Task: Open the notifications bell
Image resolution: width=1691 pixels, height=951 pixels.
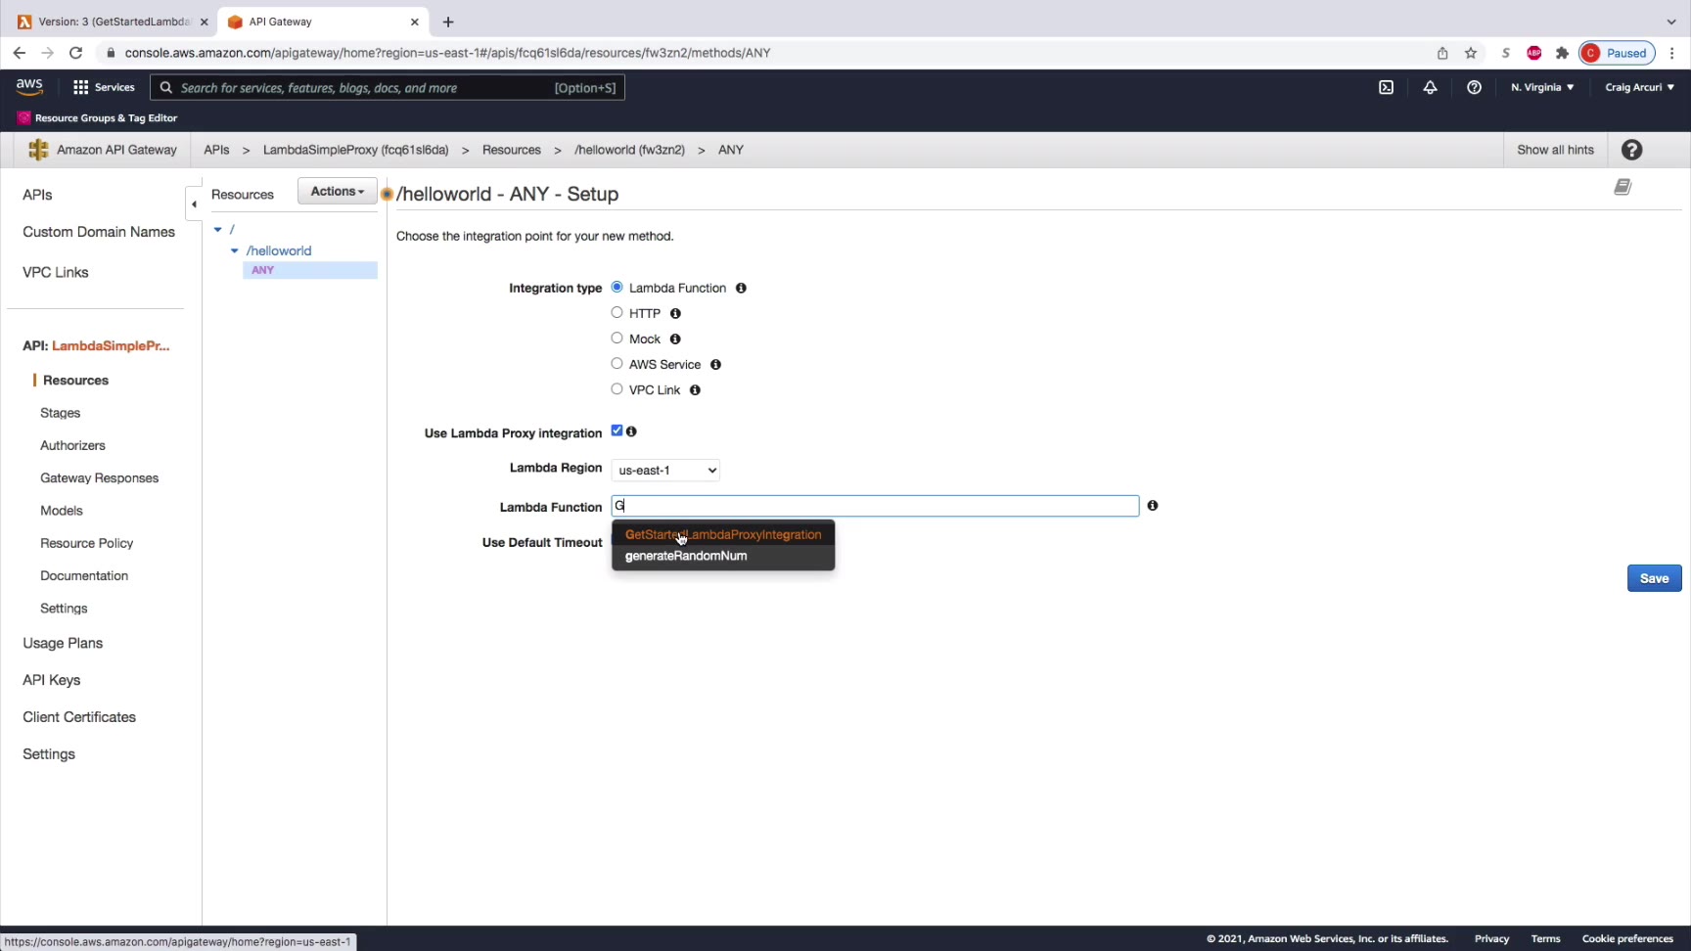Action: tap(1430, 87)
